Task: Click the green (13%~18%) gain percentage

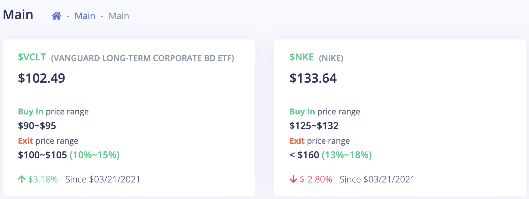Action: coord(347,155)
